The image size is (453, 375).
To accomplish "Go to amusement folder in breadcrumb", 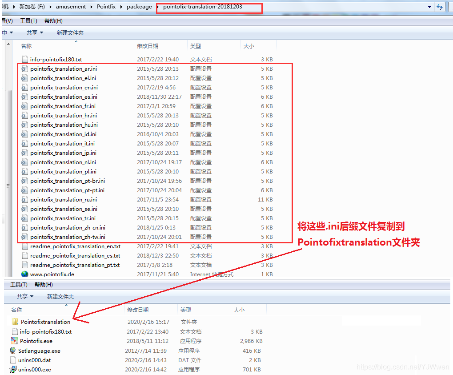I will [x=71, y=7].
